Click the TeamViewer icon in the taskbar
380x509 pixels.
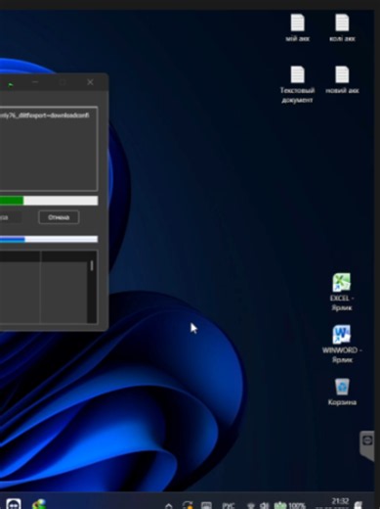click(14, 504)
